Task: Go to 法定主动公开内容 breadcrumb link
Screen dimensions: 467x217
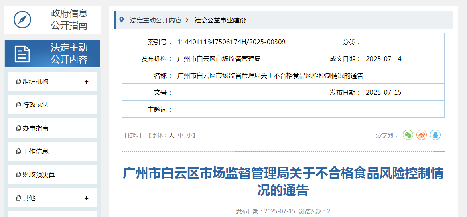Action: click(x=156, y=20)
